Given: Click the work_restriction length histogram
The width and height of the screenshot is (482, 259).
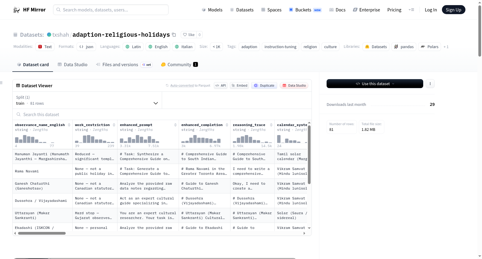Looking at the screenshot, I should [95, 139].
